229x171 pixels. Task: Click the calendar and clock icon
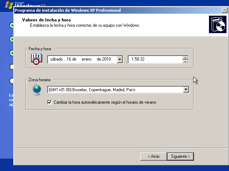click(36, 59)
